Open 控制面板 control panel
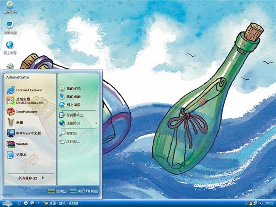Viewport: 276px width, 207px height. pyautogui.click(x=71, y=115)
